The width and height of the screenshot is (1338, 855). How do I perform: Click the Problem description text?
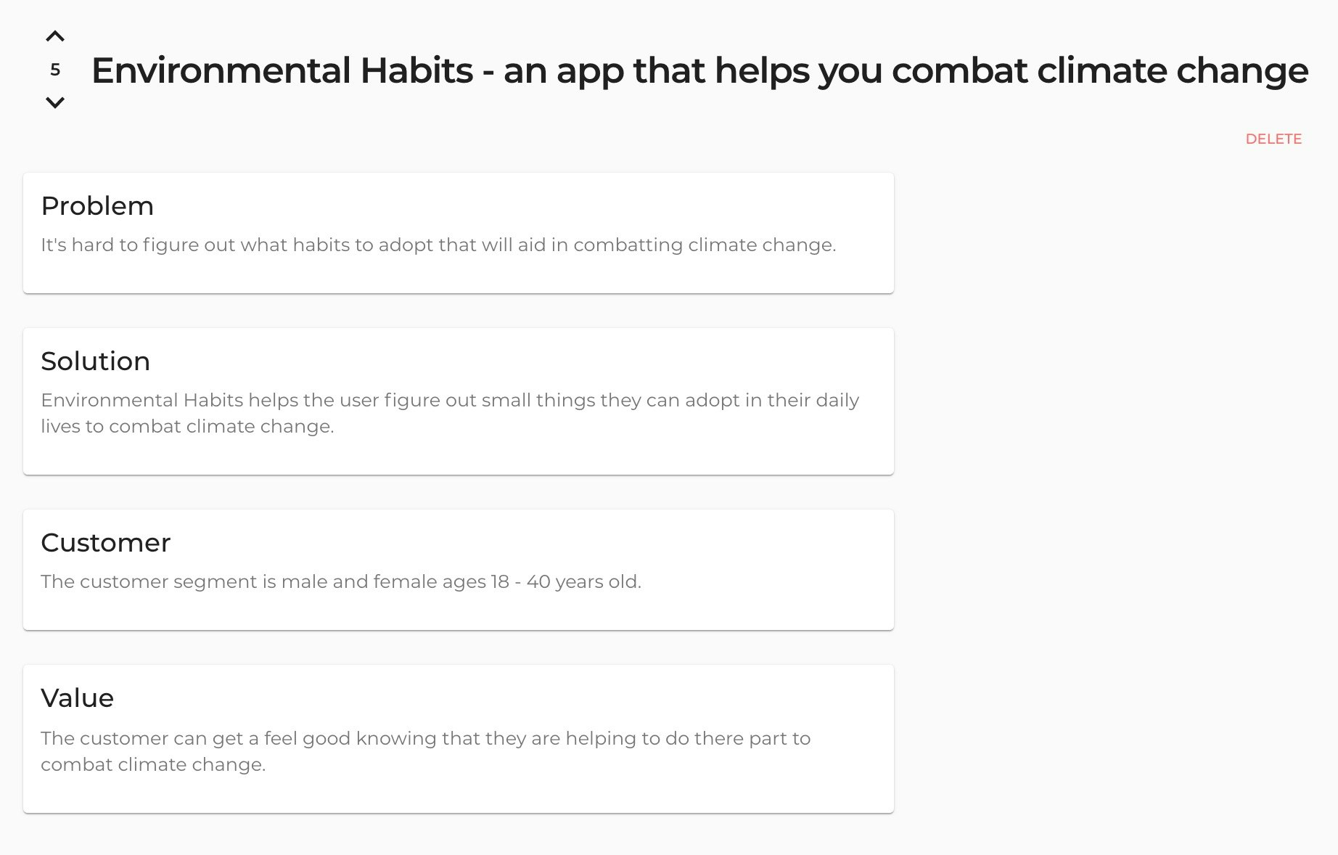(438, 245)
